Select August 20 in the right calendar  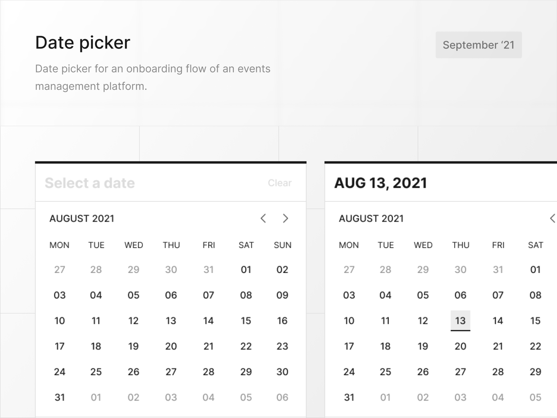pyautogui.click(x=461, y=346)
